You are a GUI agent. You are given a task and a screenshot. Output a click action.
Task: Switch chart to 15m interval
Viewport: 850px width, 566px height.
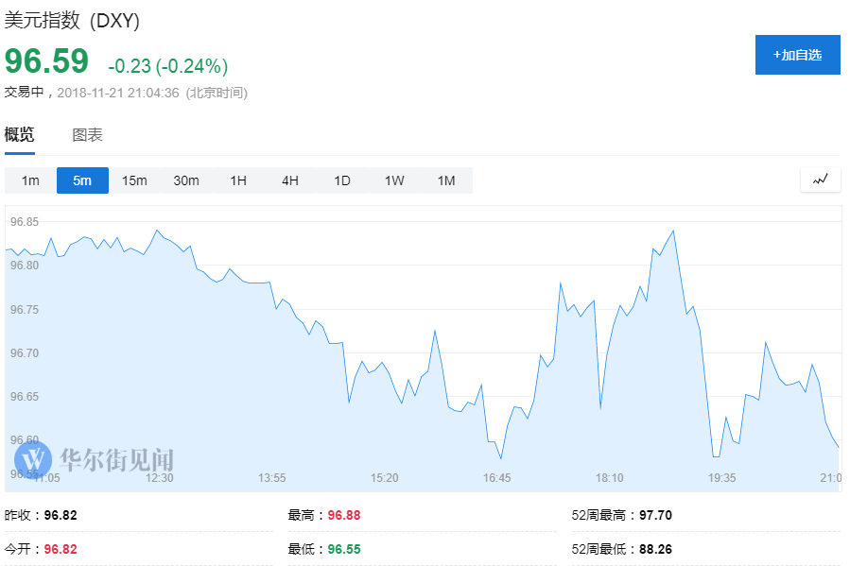coord(134,180)
